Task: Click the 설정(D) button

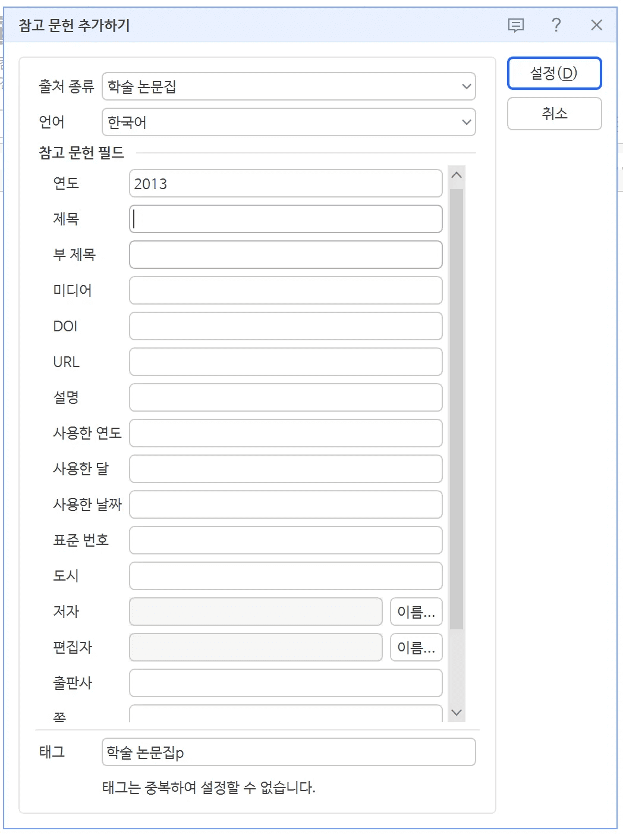Action: click(553, 73)
